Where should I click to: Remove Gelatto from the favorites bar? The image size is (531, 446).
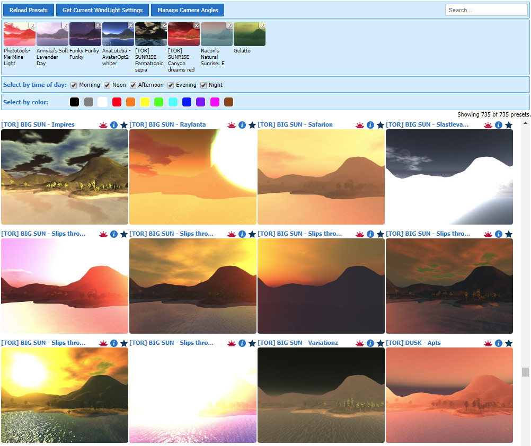[262, 25]
